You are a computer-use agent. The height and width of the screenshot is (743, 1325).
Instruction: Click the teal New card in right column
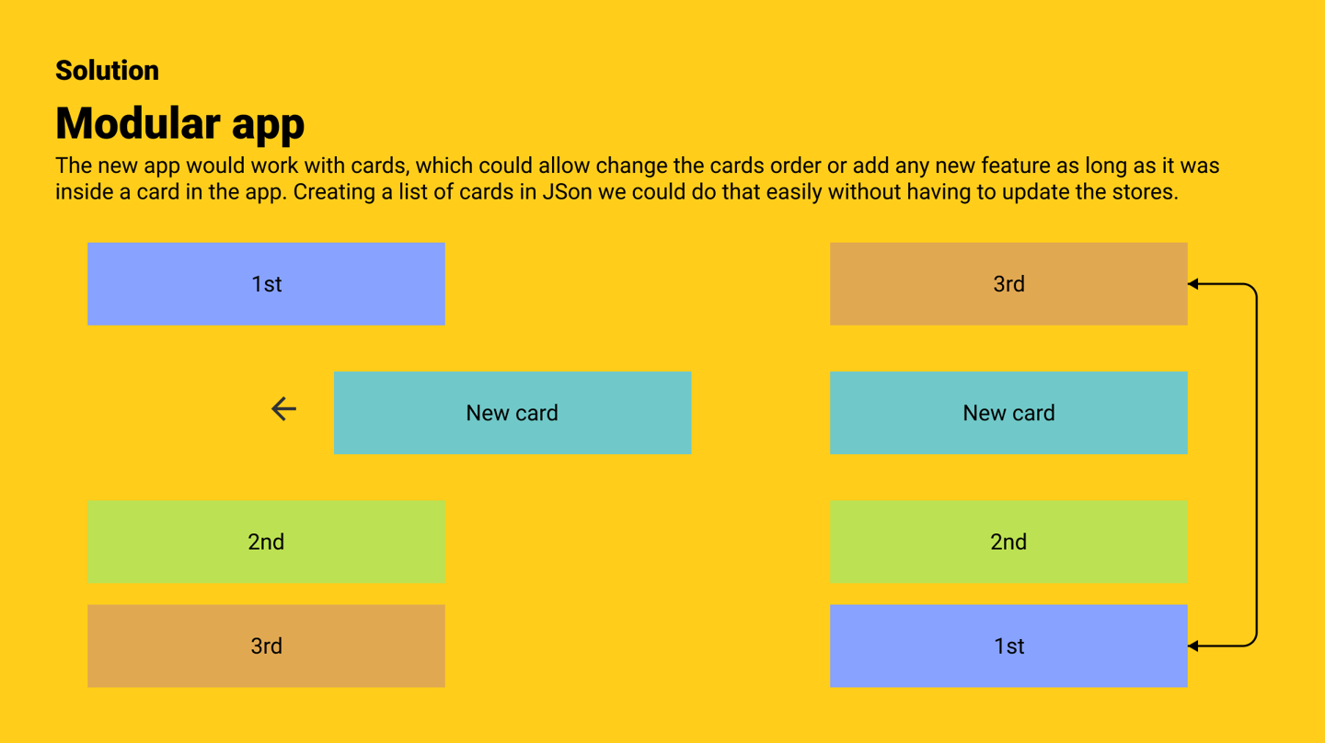click(x=1008, y=413)
